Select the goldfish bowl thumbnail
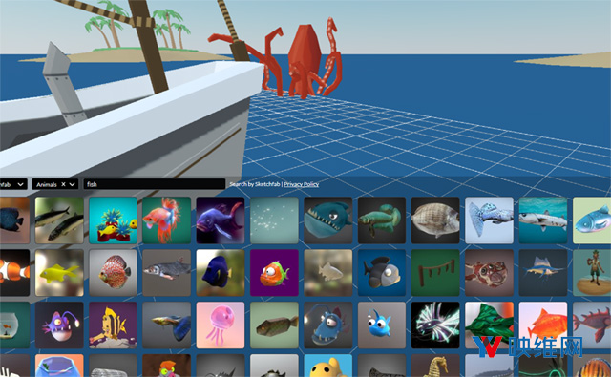 (x=15, y=325)
